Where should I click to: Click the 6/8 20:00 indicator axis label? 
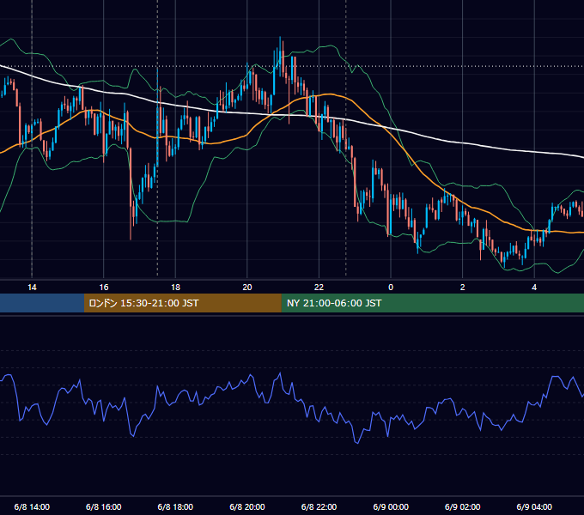click(x=247, y=506)
